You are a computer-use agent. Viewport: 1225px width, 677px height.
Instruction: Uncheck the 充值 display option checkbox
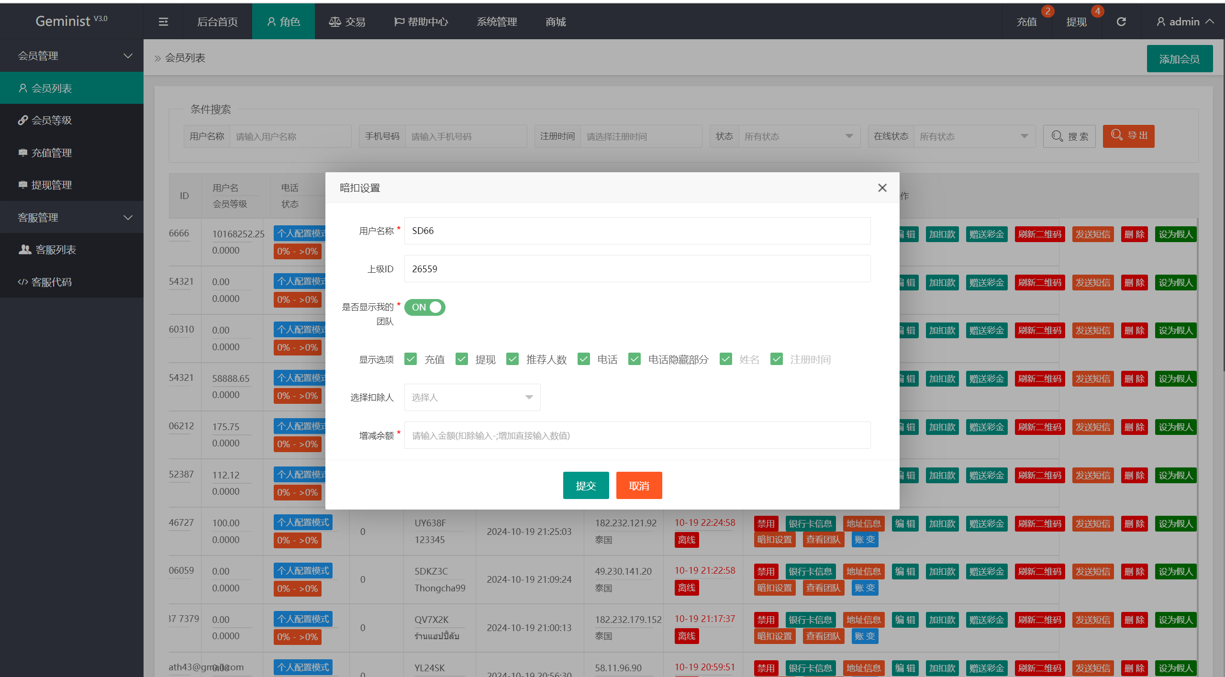coord(411,359)
